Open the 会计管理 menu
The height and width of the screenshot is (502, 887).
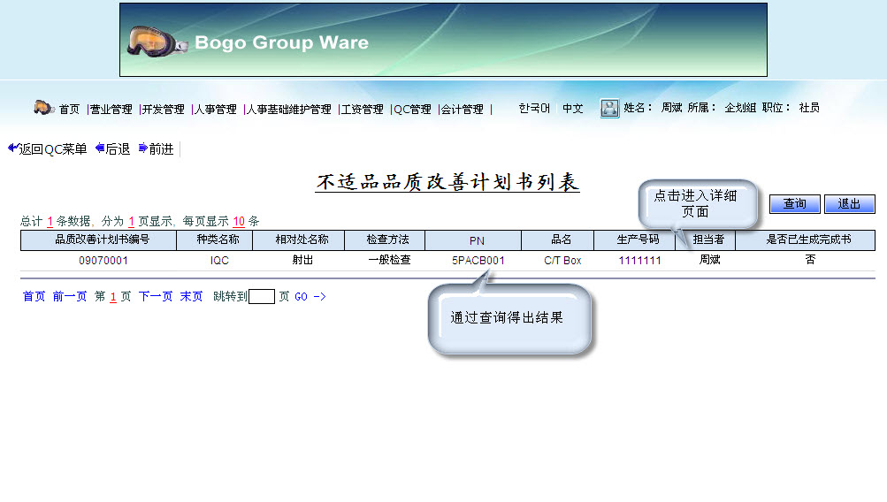point(462,110)
